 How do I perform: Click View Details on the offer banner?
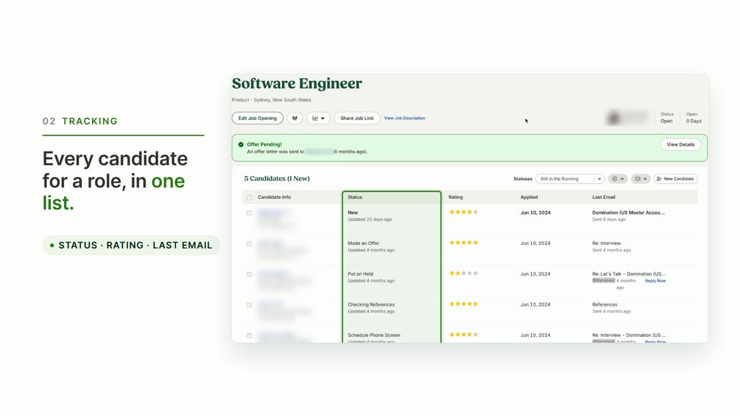pos(680,144)
